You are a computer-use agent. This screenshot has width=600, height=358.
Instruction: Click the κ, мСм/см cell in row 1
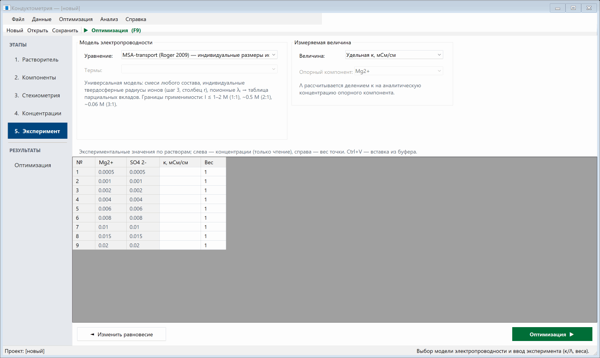tap(180, 172)
